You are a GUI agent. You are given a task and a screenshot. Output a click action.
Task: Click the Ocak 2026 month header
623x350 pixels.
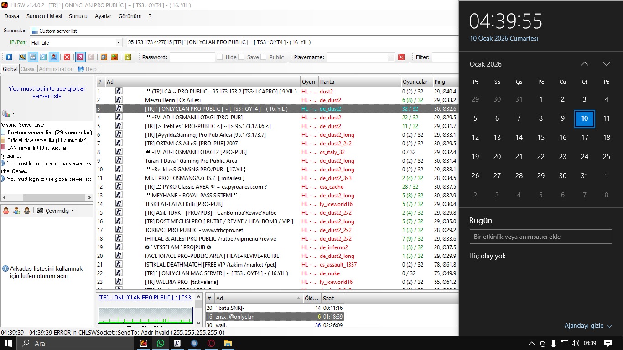point(486,64)
